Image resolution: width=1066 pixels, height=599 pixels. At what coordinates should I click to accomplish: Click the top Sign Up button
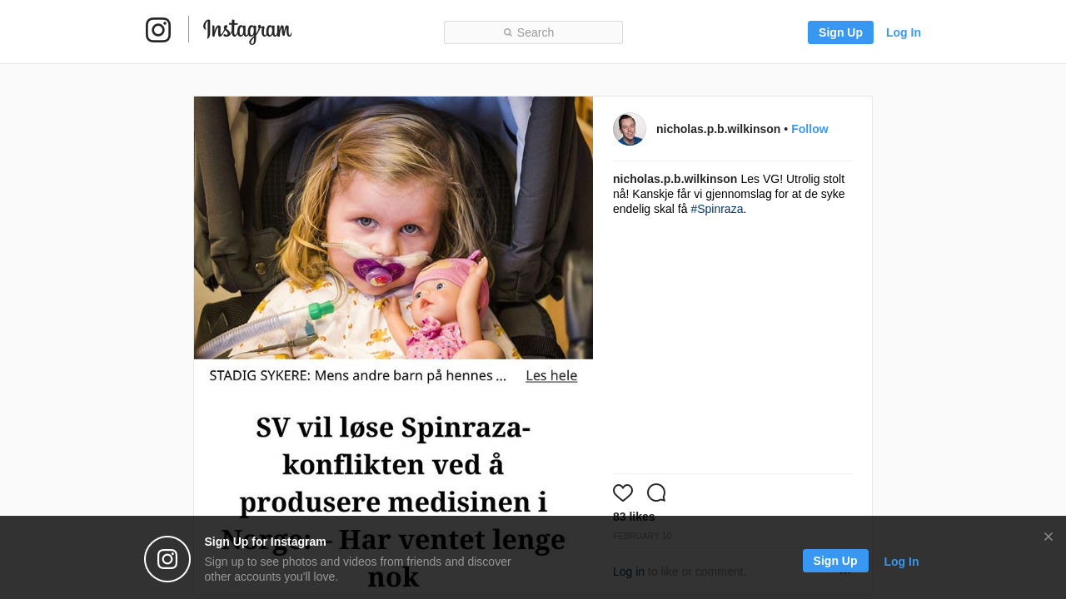point(840,32)
